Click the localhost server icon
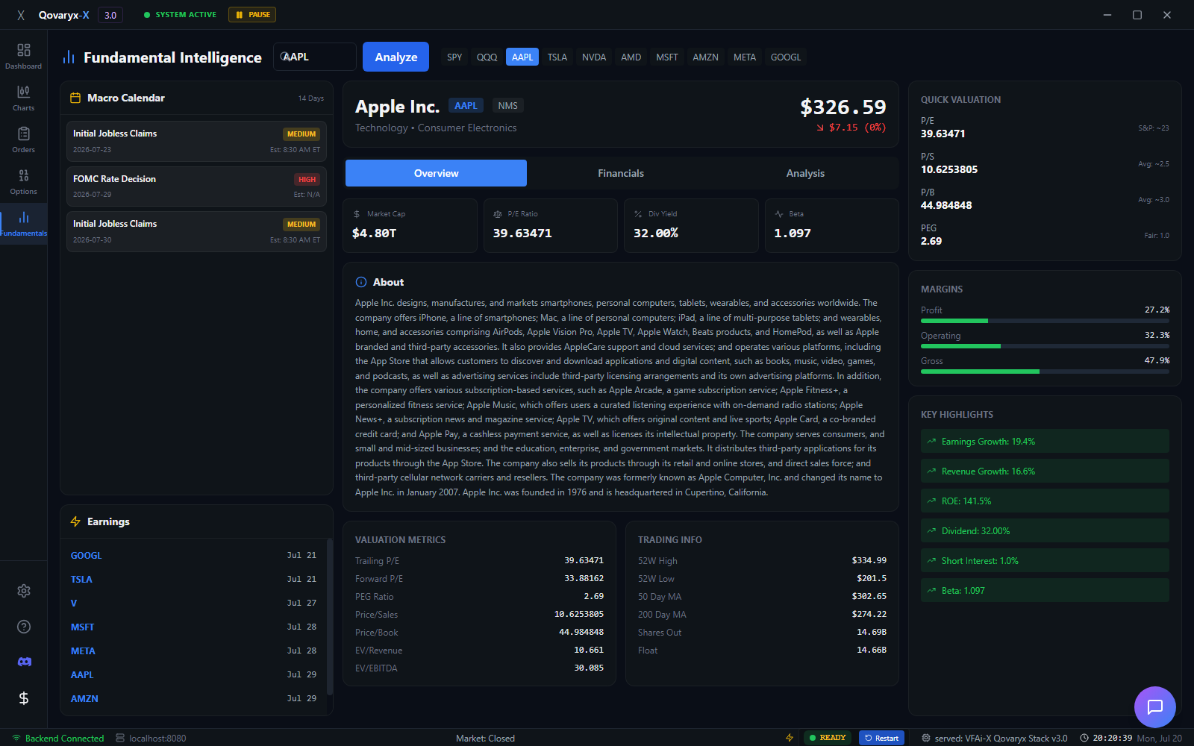The width and height of the screenshot is (1194, 746). point(120,738)
